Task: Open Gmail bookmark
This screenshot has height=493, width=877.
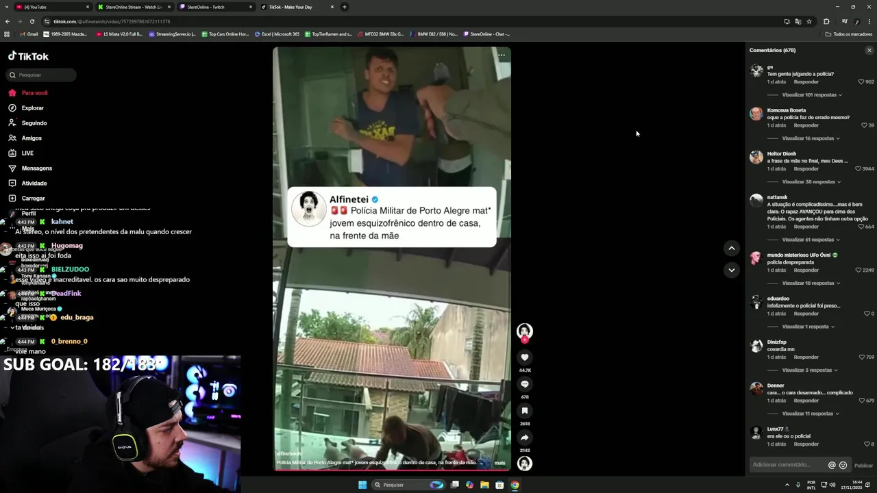Action: tap(29, 34)
